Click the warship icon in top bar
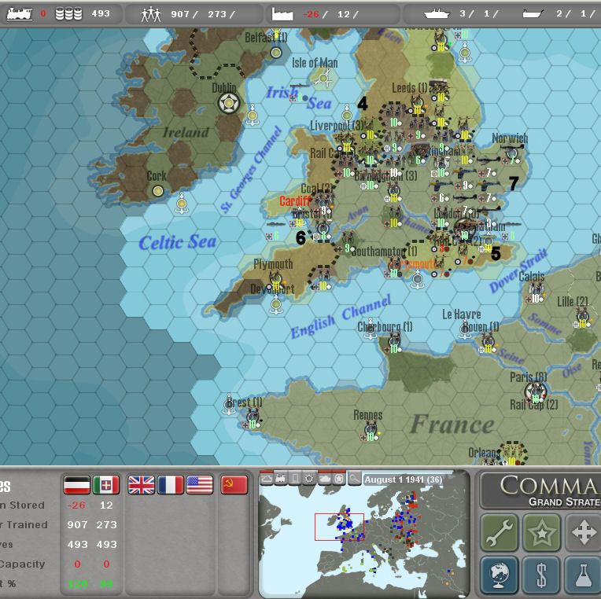 (x=437, y=14)
